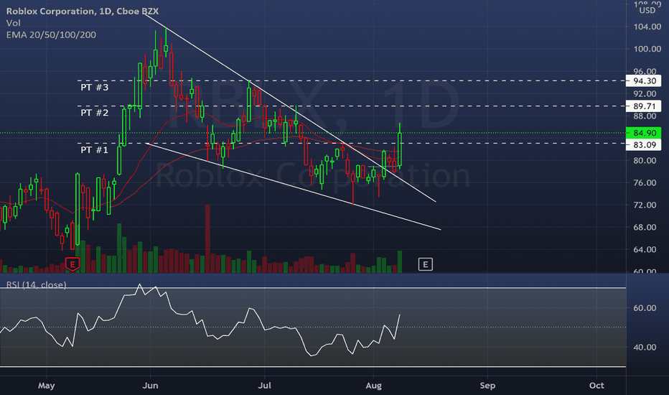This screenshot has width=669, height=395.
Task: Click the 64.00 price axis label
Action: (645, 249)
